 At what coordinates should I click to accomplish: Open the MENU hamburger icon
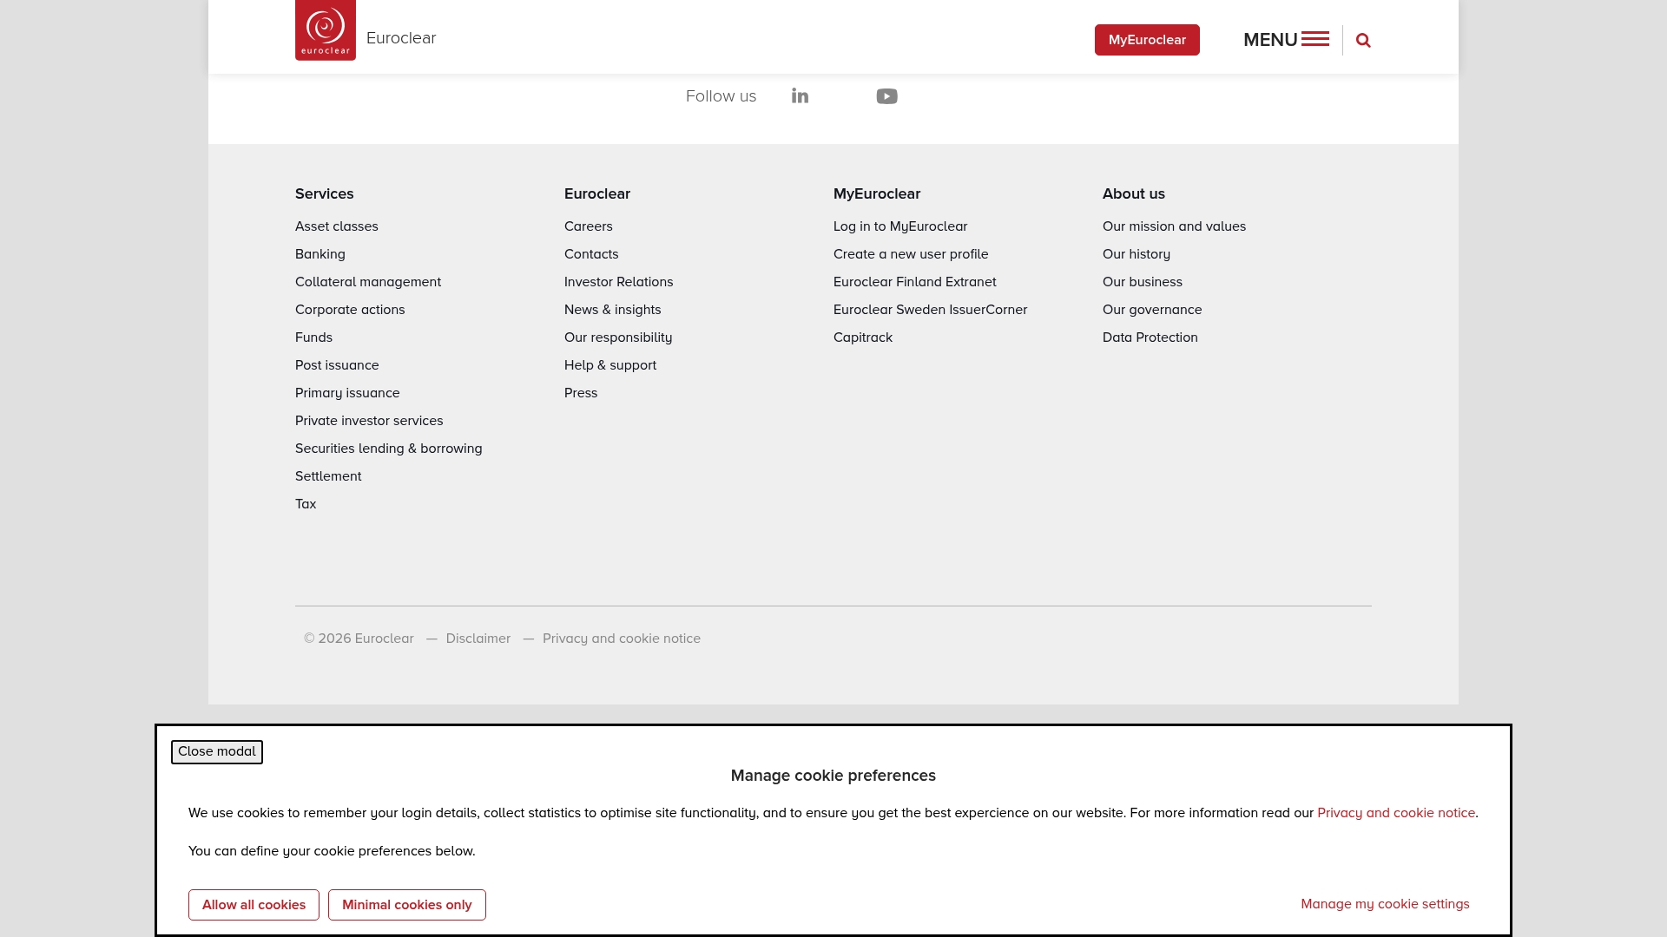coord(1314,39)
